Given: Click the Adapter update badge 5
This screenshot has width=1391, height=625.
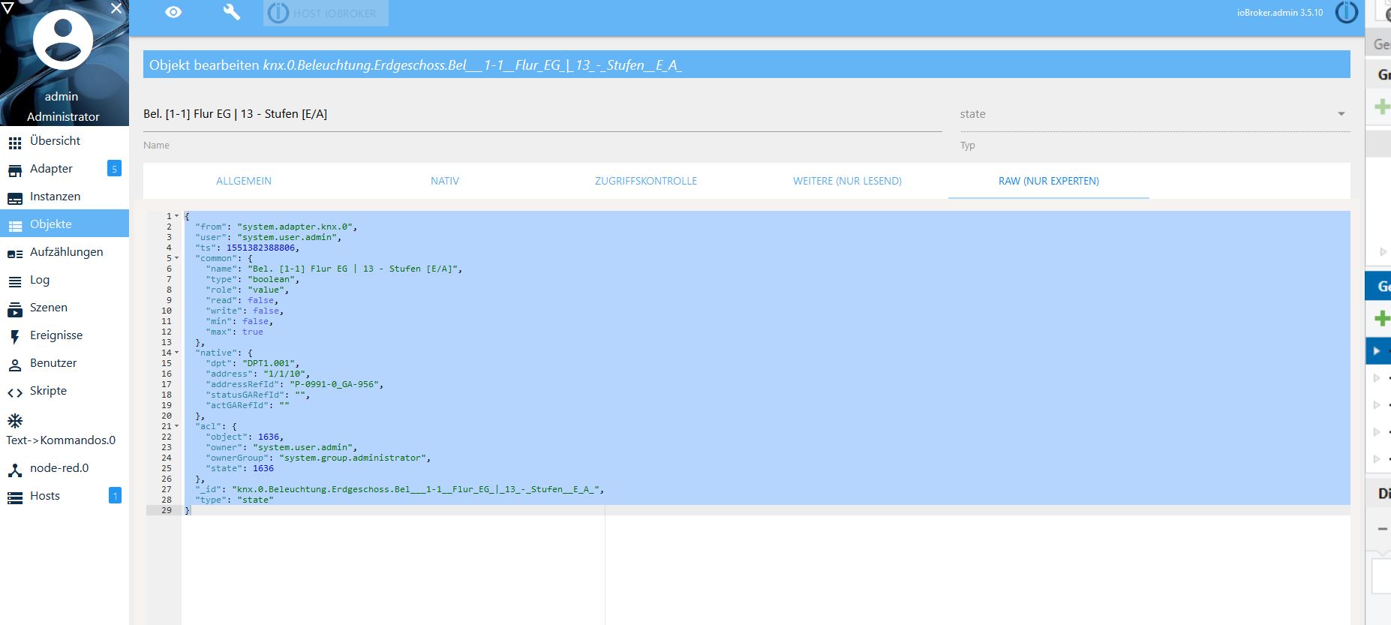Looking at the screenshot, I should [114, 169].
